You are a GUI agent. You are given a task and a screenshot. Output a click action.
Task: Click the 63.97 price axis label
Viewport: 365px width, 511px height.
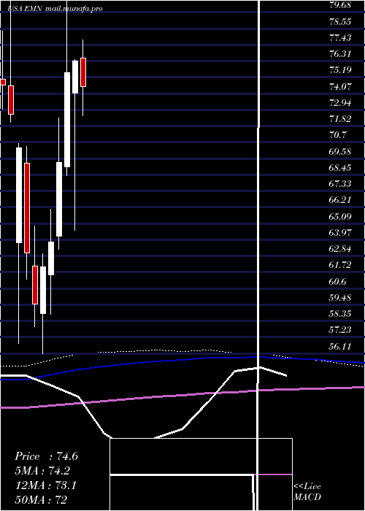(x=341, y=233)
